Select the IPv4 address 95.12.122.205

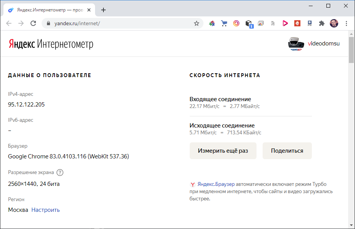(x=26, y=105)
